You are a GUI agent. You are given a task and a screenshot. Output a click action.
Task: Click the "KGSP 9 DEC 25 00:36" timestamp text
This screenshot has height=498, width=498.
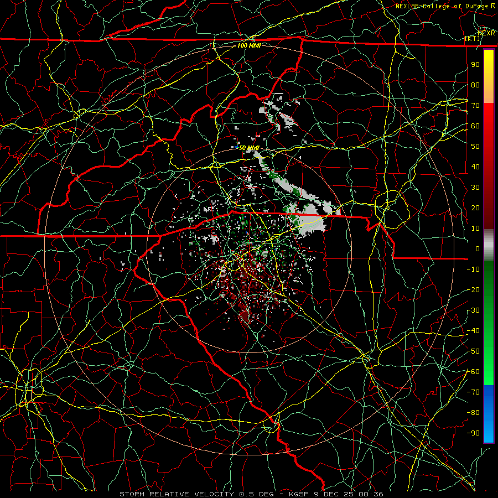tap(336, 494)
